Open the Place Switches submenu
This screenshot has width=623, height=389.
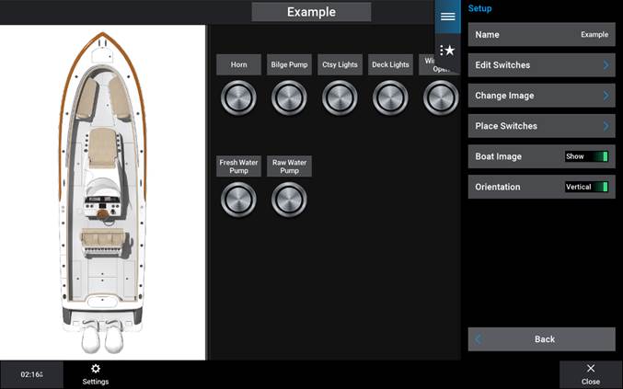[541, 126]
